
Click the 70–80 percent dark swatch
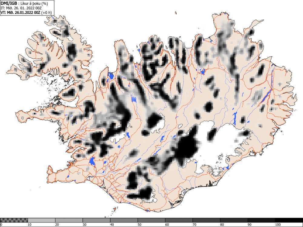206,220
